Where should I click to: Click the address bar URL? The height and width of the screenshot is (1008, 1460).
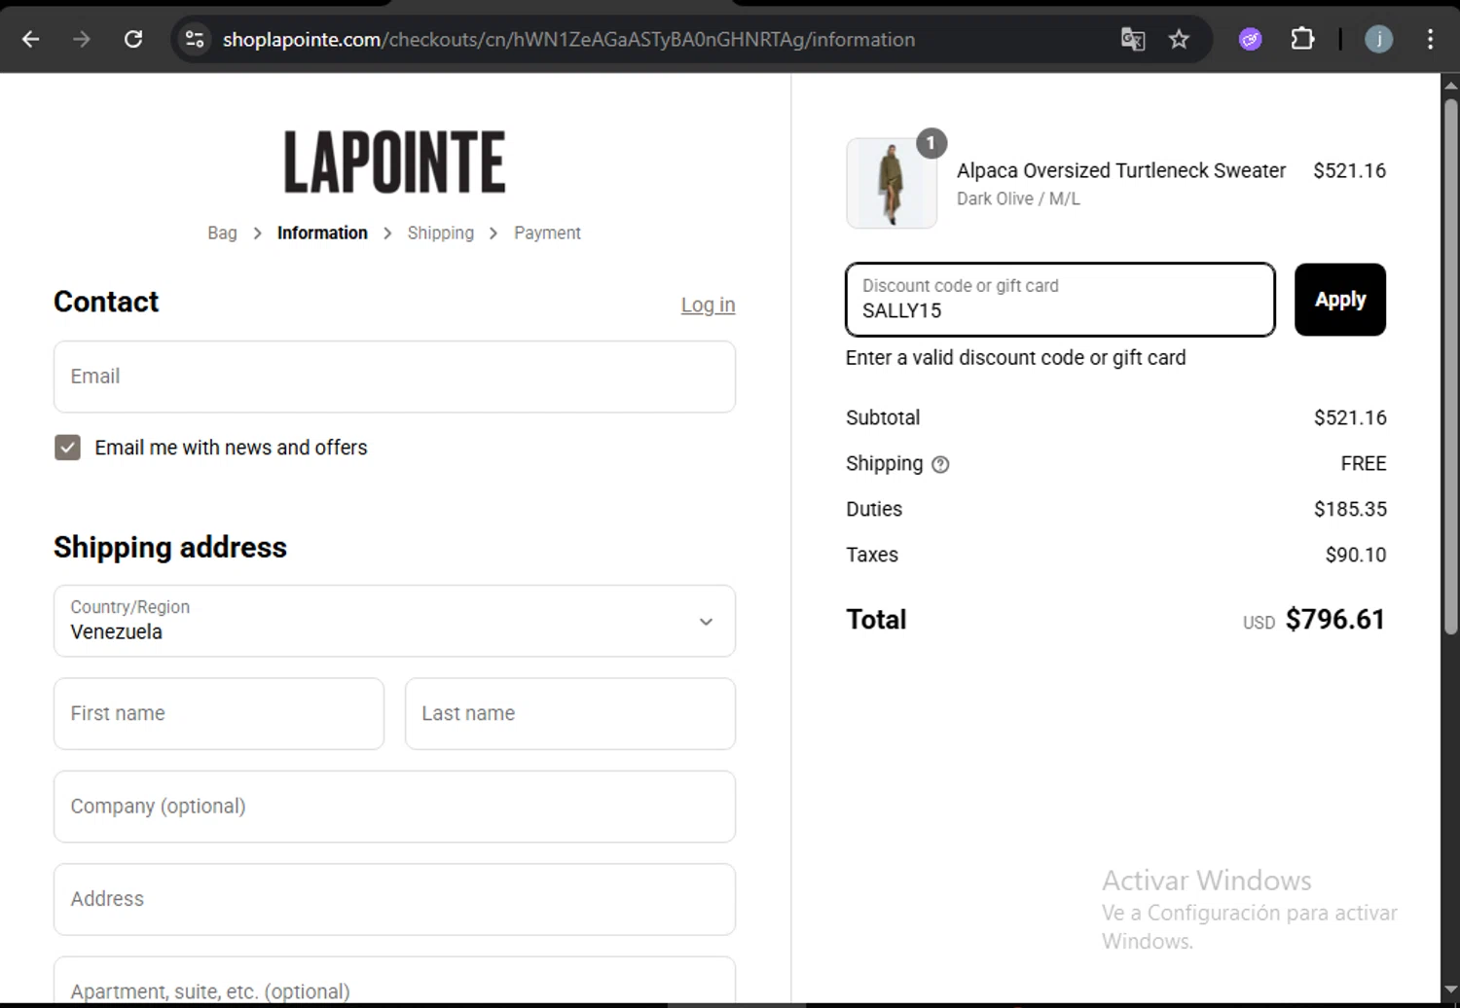tap(568, 39)
